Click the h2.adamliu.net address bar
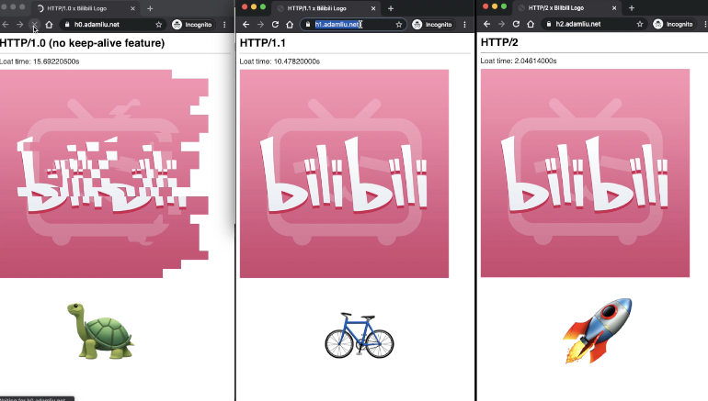 tap(594, 24)
